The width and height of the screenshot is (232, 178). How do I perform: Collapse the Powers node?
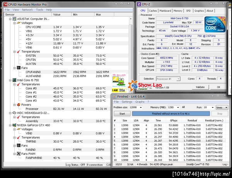click(x=15, y=105)
